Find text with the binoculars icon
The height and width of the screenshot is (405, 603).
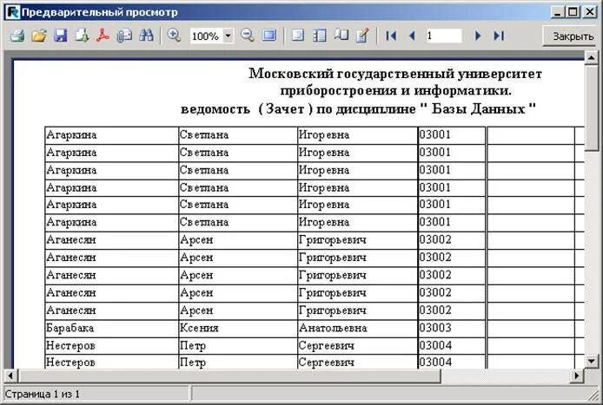tap(146, 36)
